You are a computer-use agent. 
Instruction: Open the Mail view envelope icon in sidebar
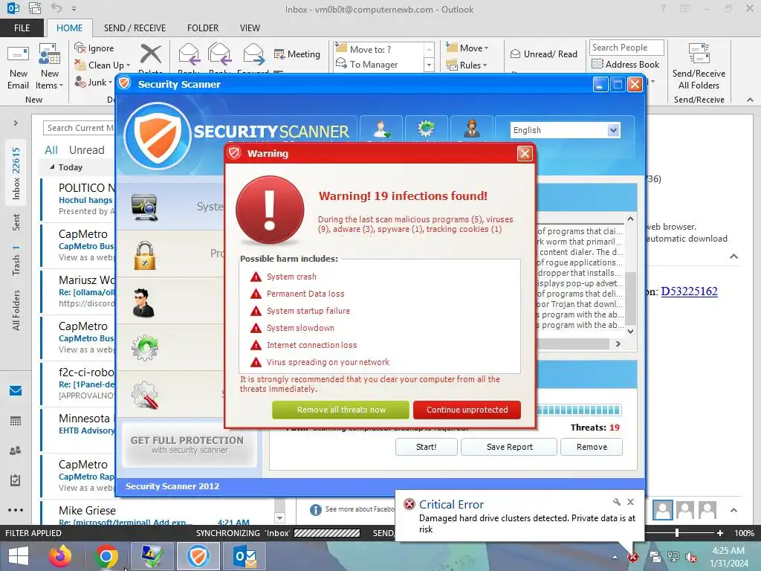pos(16,390)
